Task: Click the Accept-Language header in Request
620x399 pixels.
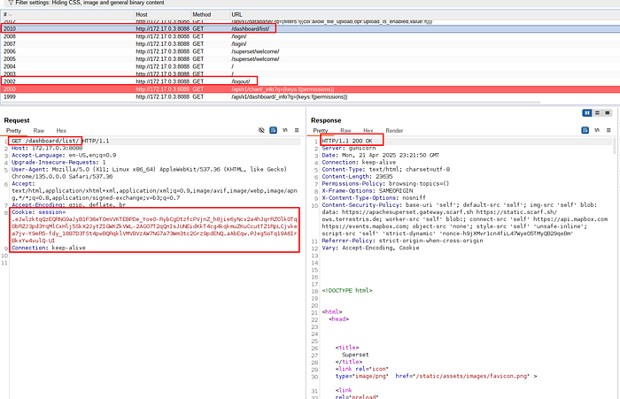Action: pyautogui.click(x=64, y=155)
